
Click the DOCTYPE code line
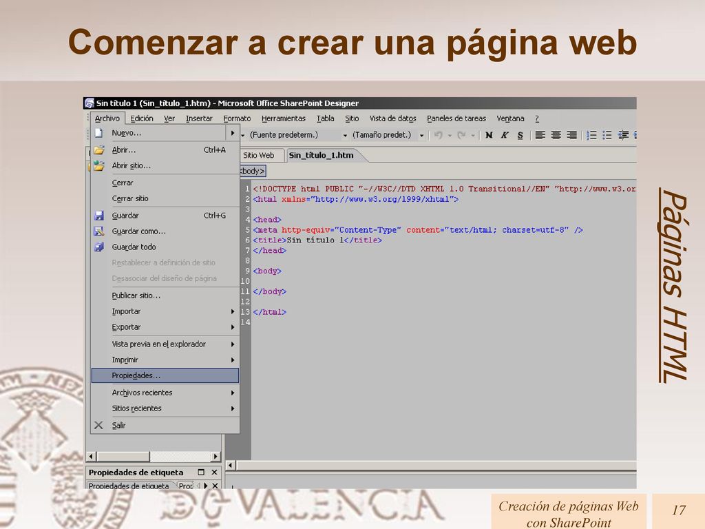coord(444,189)
